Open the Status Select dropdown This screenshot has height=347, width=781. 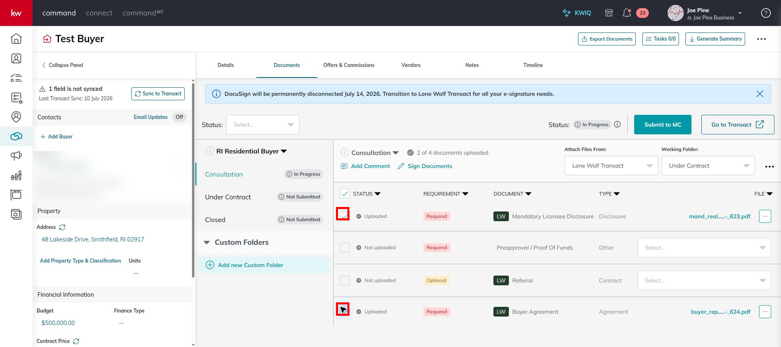coord(263,125)
